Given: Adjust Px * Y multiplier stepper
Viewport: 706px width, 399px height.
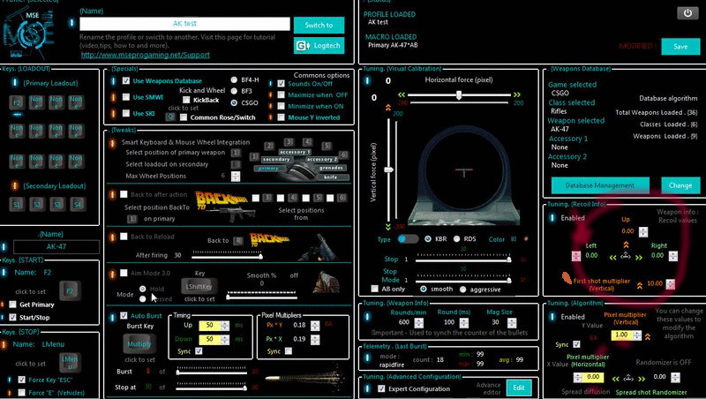Looking at the screenshot, I should (315, 325).
